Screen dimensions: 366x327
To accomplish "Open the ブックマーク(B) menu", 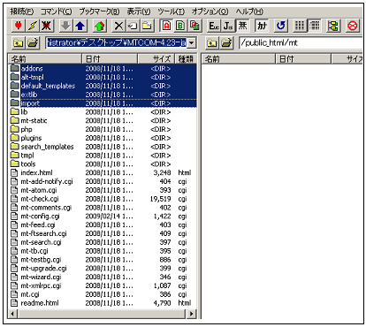I will (x=99, y=11).
